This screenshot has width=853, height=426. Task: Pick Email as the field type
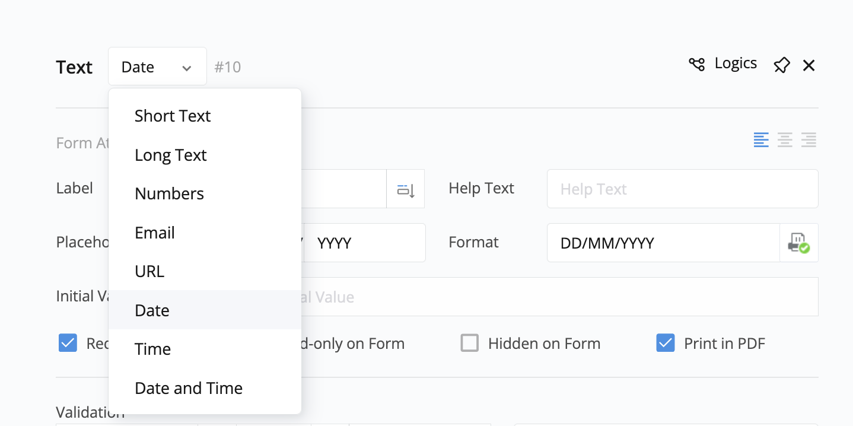[x=155, y=233]
